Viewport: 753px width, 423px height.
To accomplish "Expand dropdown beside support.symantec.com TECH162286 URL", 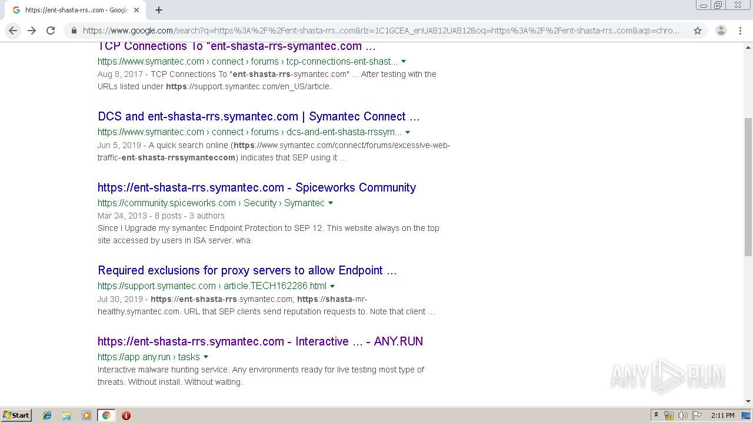I will point(332,286).
